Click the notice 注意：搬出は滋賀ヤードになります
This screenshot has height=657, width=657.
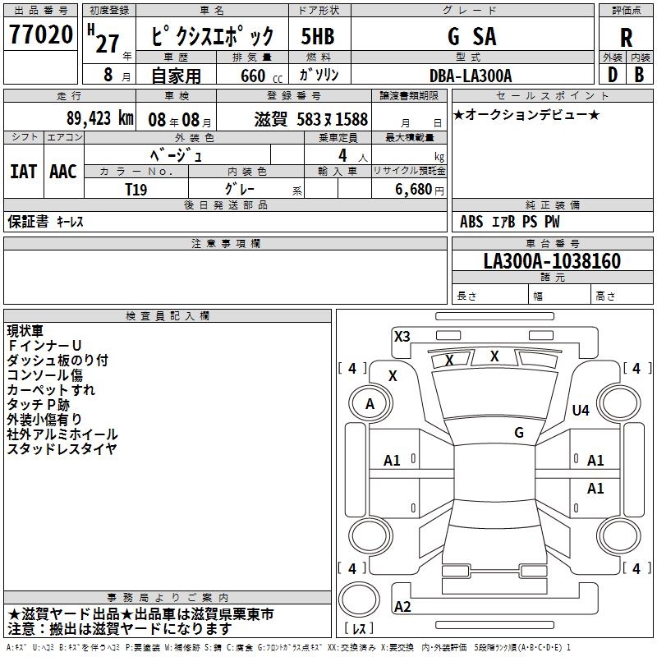click(x=120, y=629)
